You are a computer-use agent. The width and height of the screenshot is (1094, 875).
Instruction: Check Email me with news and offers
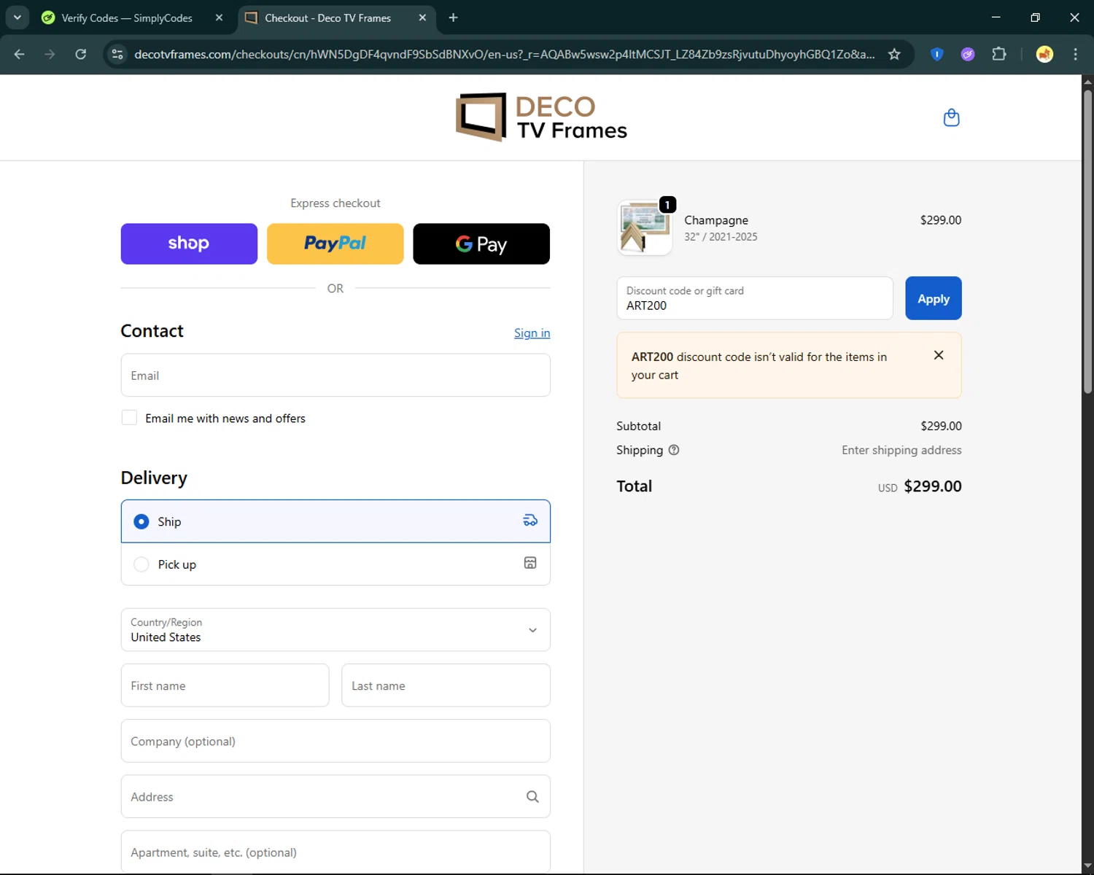coord(130,418)
